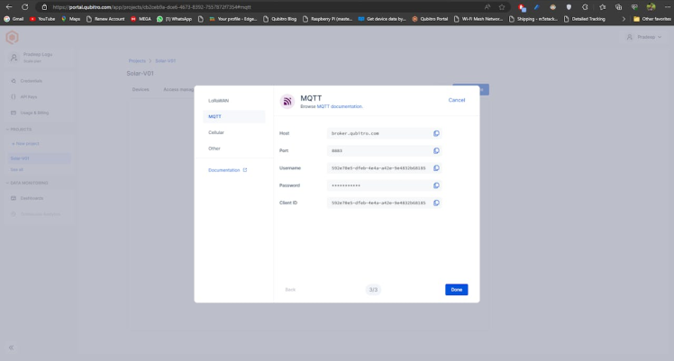Open the Detailed Tracking bookmark

[584, 19]
